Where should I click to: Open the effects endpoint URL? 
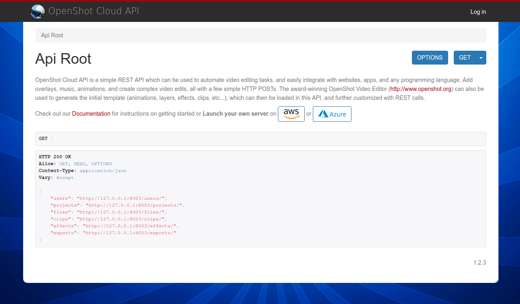(129, 226)
